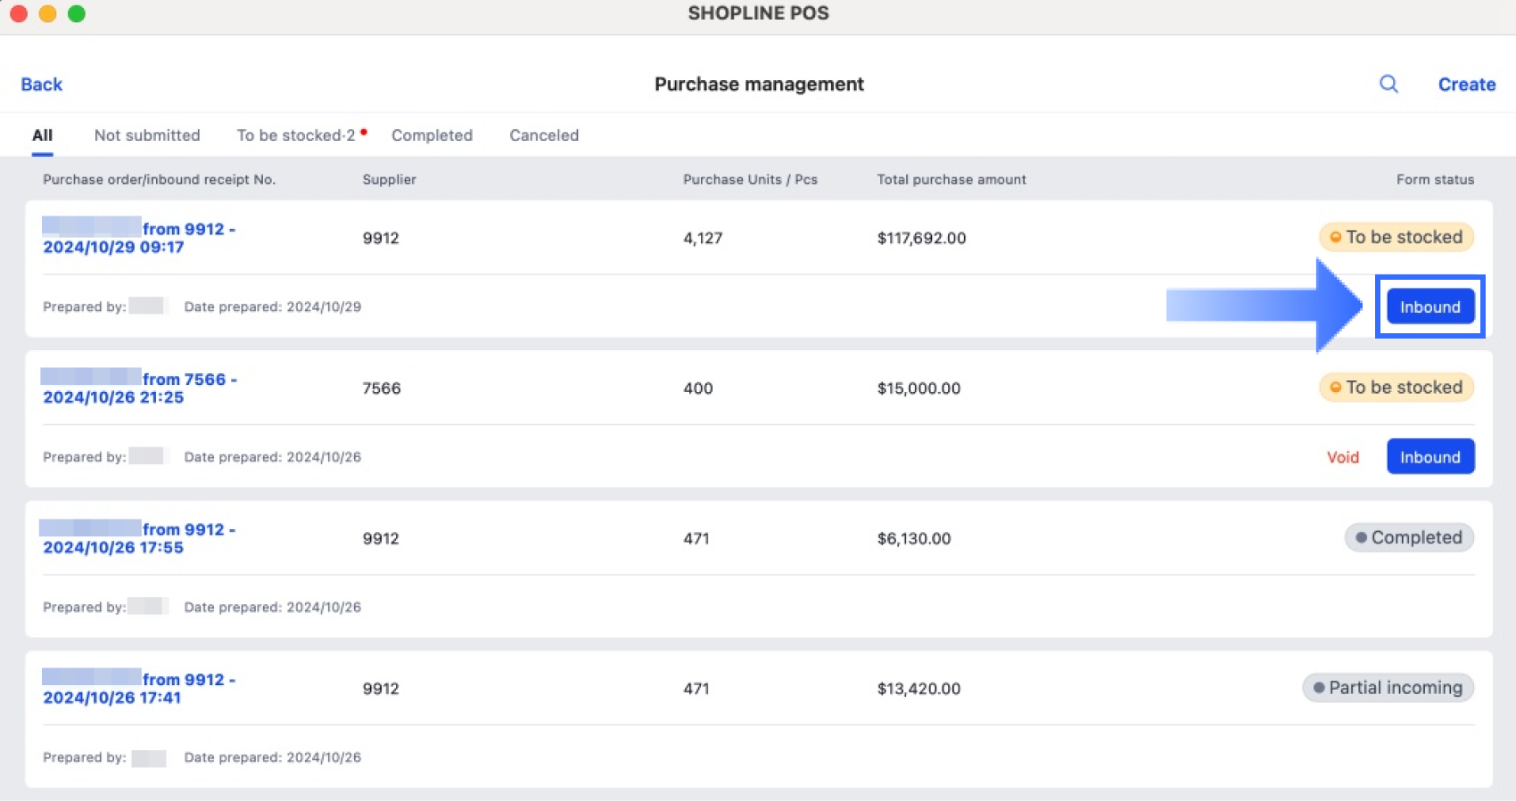View the Canceled tab
This screenshot has width=1516, height=801.
[x=544, y=135]
